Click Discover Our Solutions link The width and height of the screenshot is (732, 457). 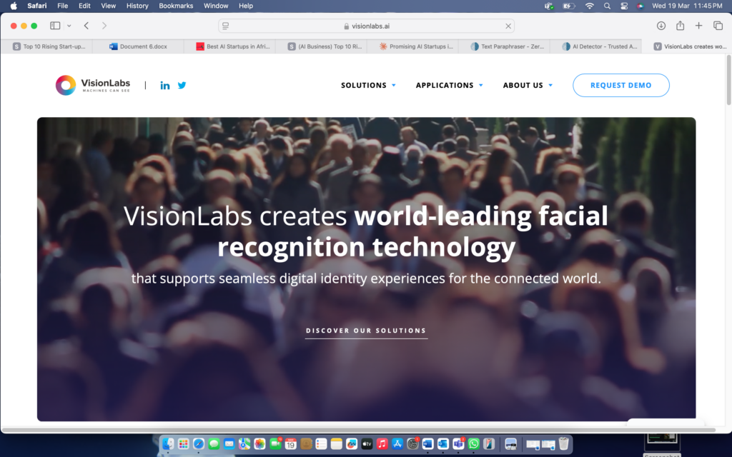click(366, 331)
